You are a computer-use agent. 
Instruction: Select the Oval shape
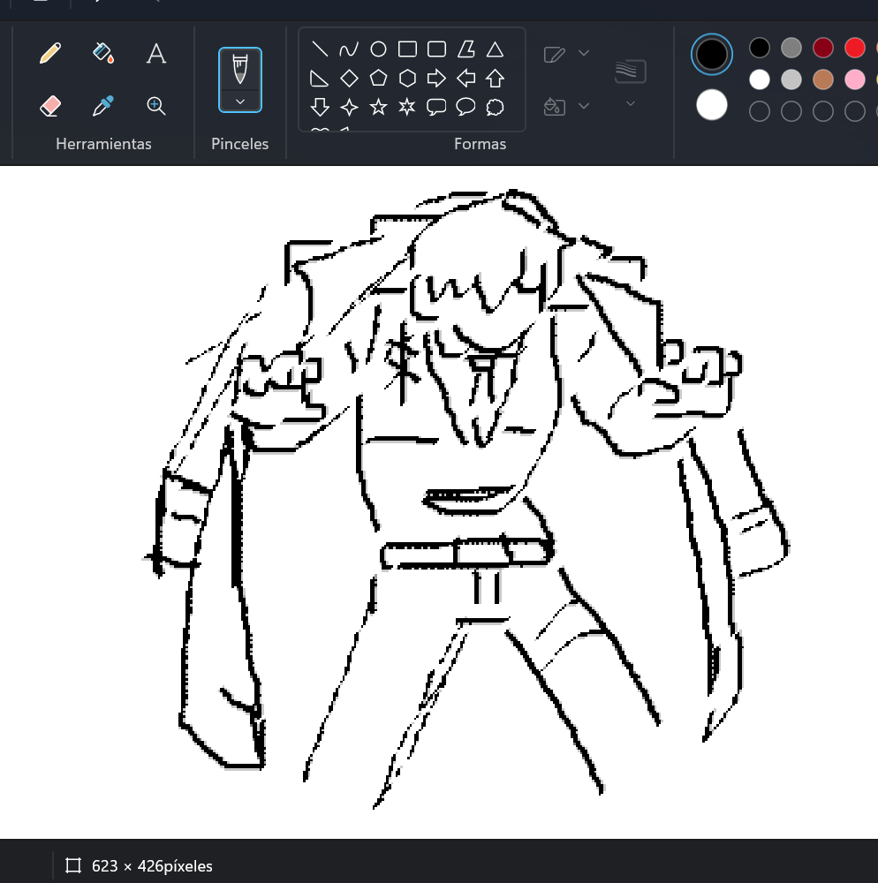(378, 49)
